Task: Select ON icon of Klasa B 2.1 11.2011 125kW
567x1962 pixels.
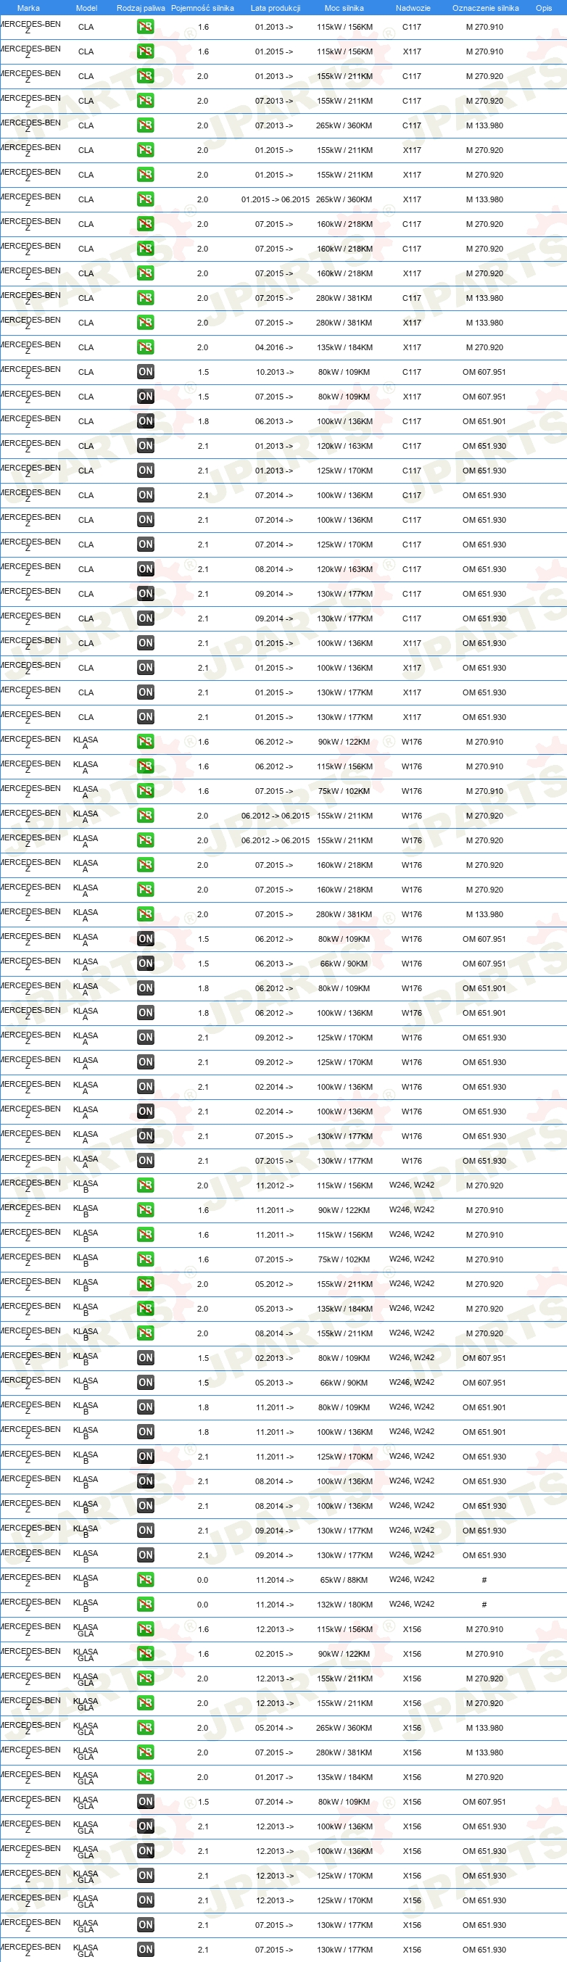Action: point(146,1456)
